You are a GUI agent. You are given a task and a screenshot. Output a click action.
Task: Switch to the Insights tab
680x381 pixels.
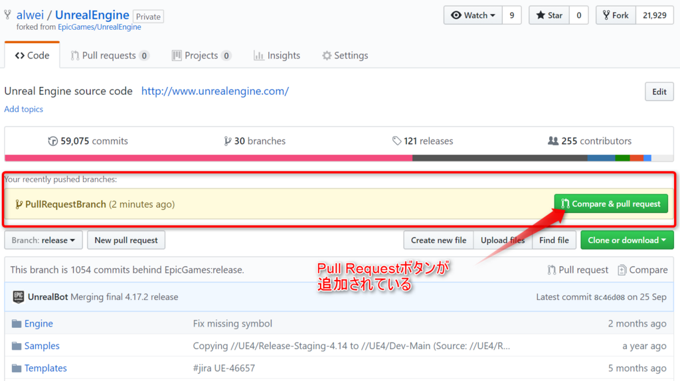coord(277,56)
